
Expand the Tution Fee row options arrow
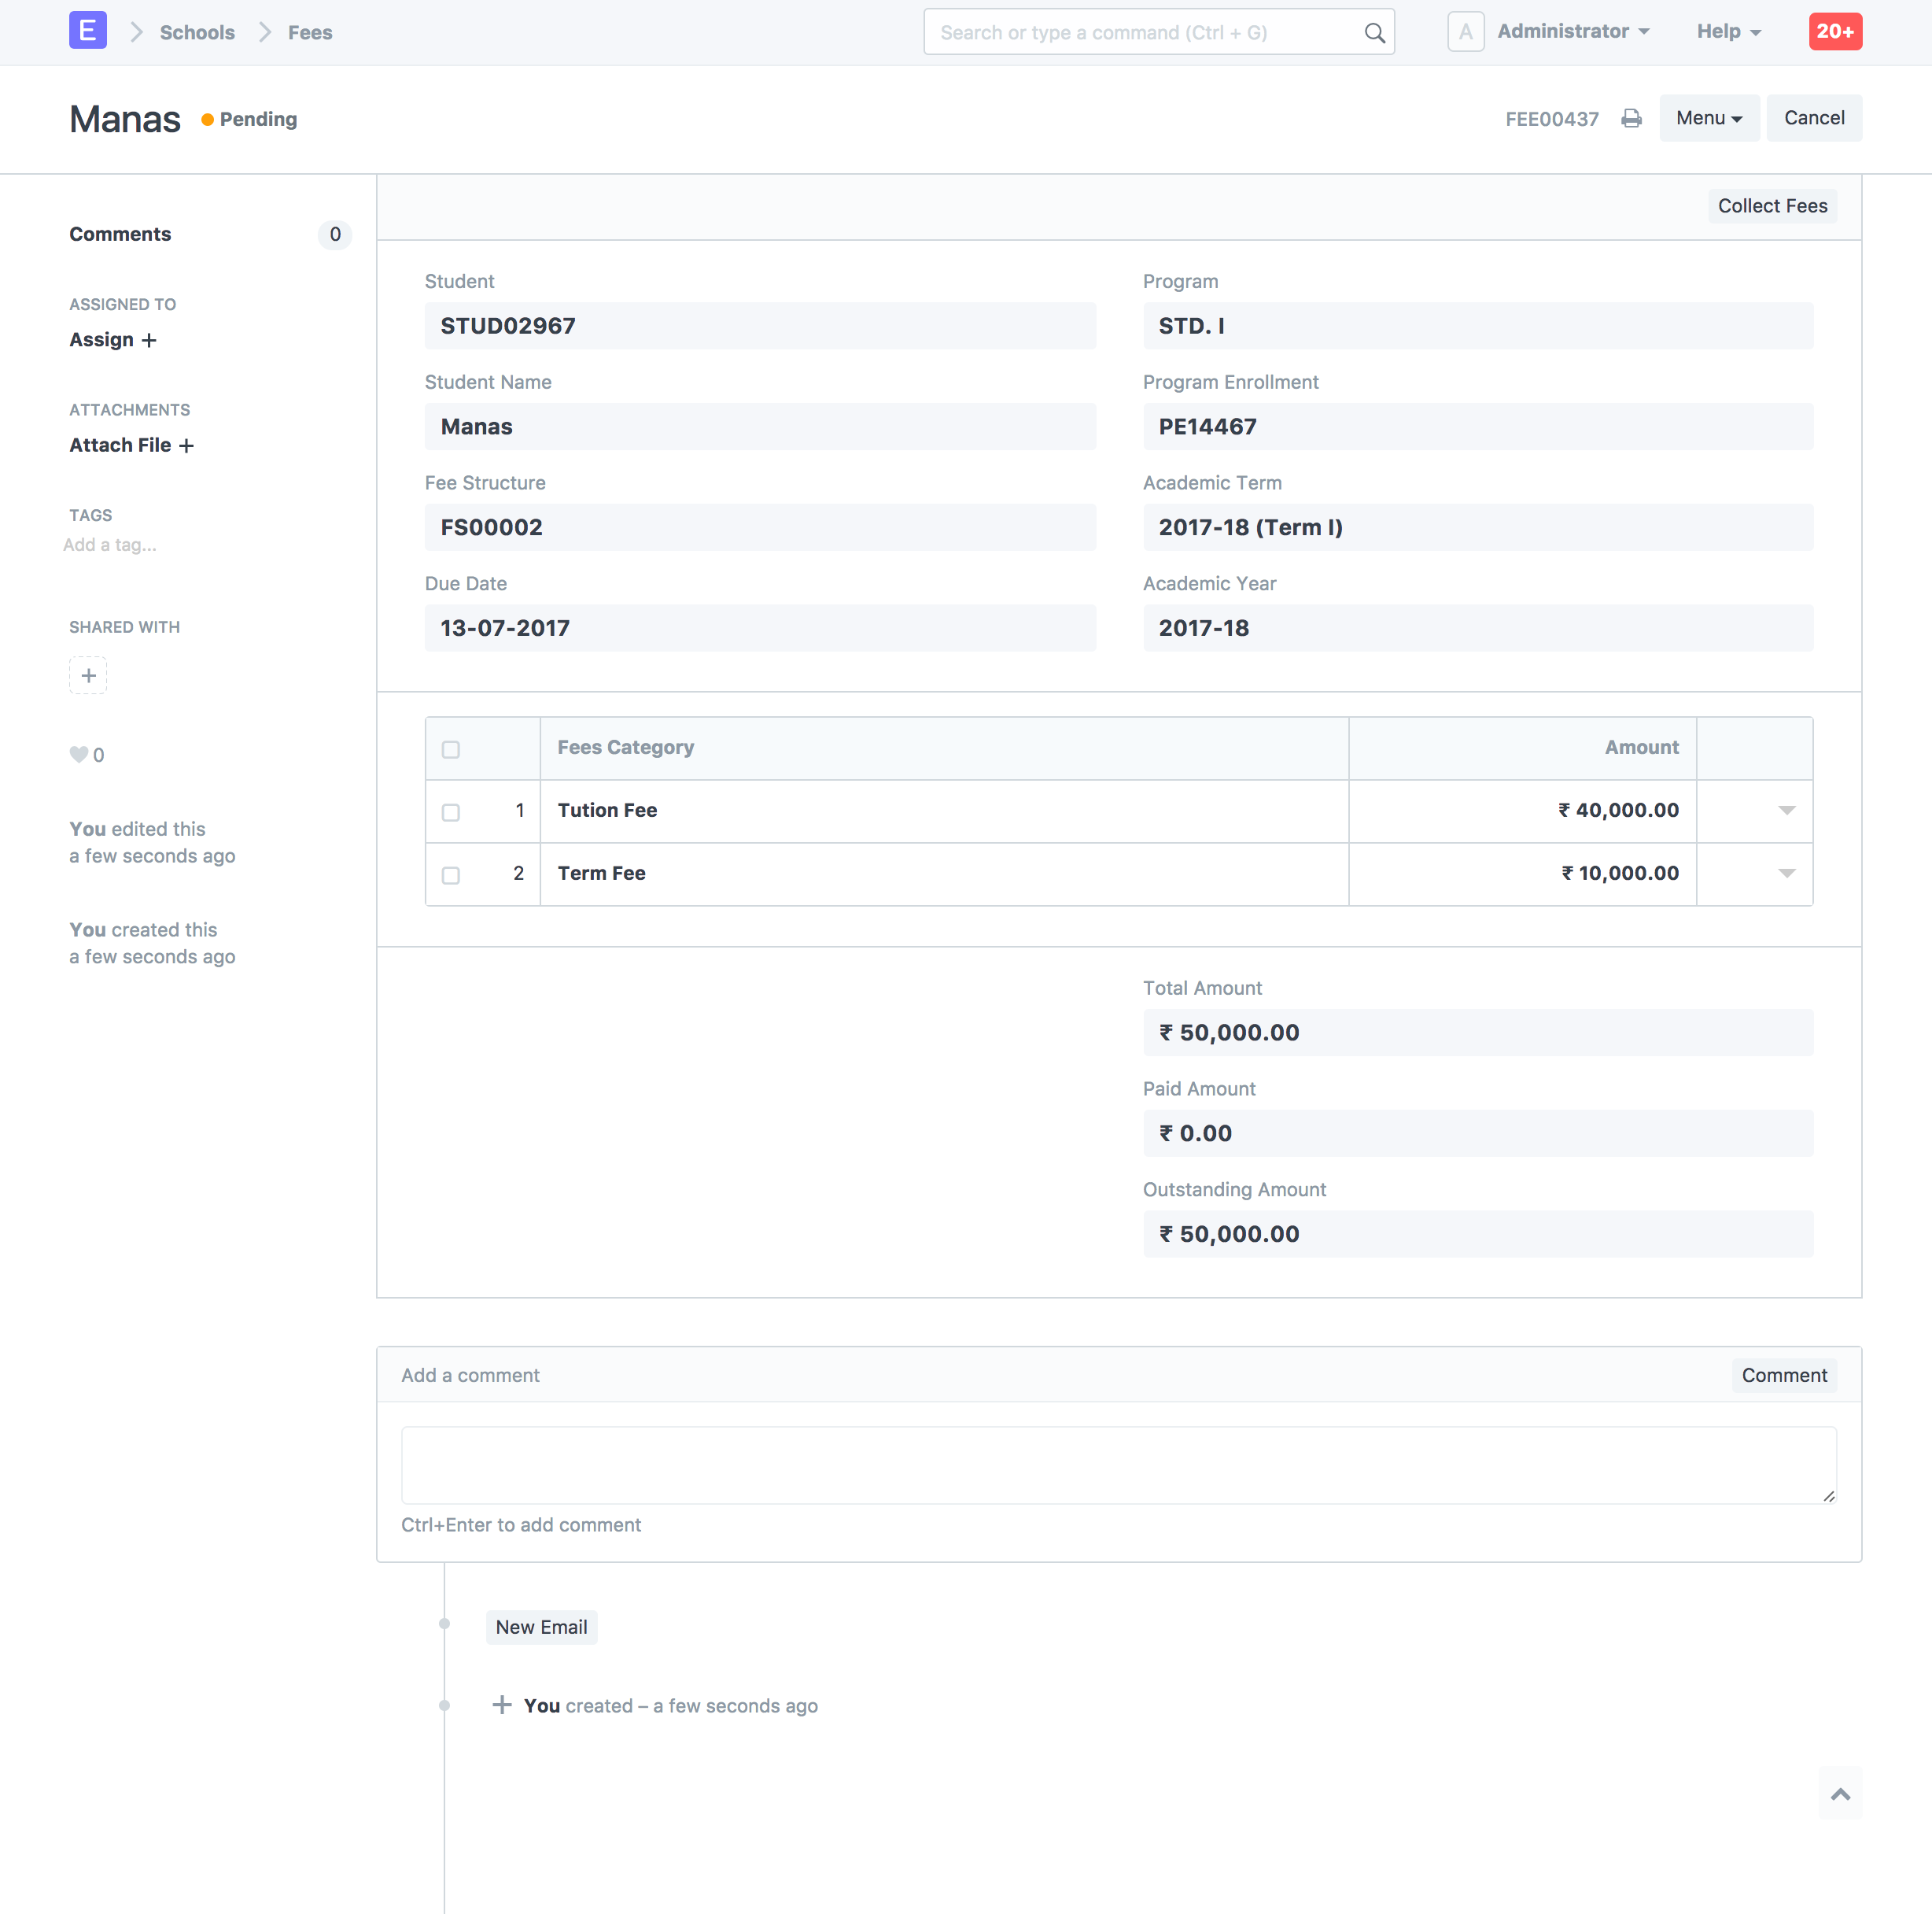(x=1787, y=812)
